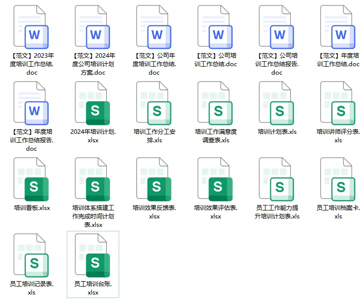Viewport: 364px width, 304px height.
Task: Click the file name 【范文】公司培训工作总结报告.doc
Action: 277,64
